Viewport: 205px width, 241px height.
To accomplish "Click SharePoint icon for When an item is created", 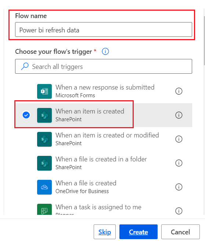I will coord(44,115).
